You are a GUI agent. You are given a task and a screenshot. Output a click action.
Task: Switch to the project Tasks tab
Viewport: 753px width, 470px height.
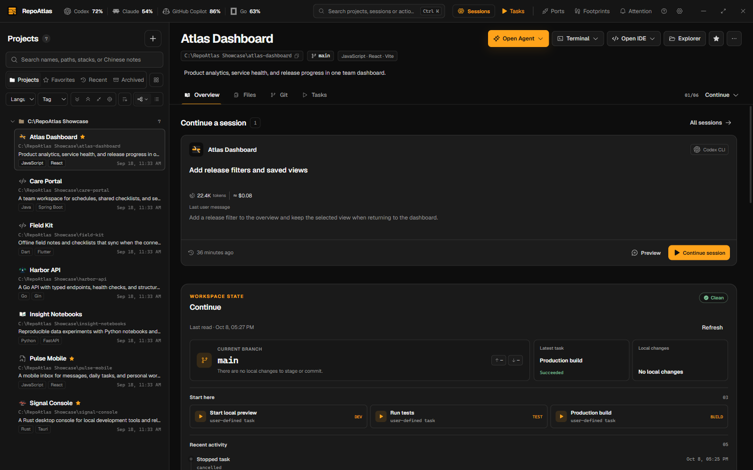coord(314,95)
